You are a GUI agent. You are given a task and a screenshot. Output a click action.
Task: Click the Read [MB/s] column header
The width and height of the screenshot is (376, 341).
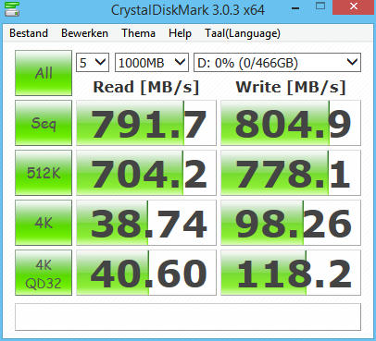pyautogui.click(x=146, y=87)
